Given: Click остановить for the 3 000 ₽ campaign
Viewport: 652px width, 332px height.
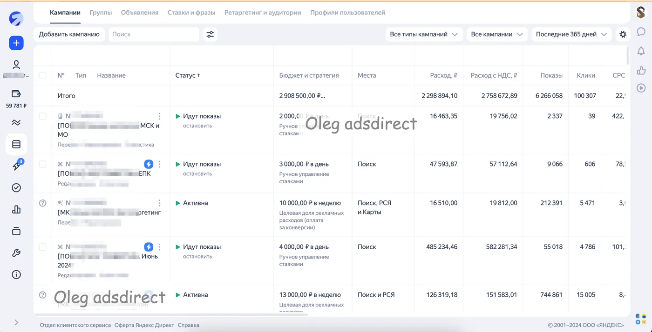Looking at the screenshot, I should pos(197,173).
